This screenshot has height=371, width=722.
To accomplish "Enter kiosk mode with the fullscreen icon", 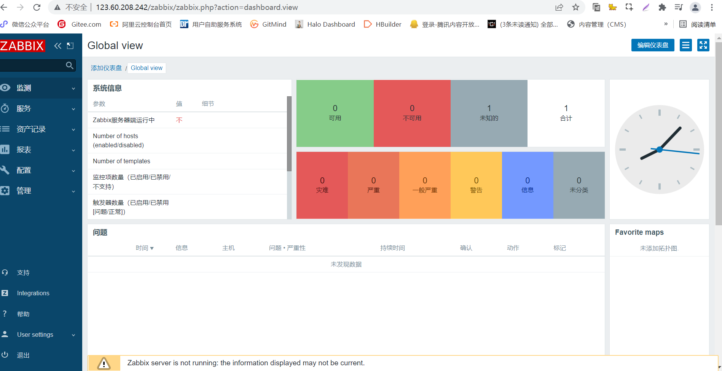I will click(x=703, y=45).
